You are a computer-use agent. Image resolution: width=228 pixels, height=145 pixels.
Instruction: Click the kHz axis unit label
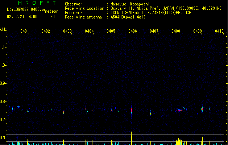pyautogui.click(x=3, y=29)
